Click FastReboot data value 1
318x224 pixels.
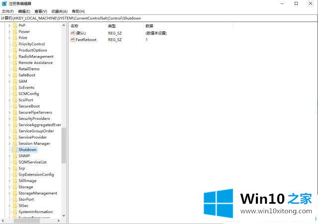[x=147, y=40]
